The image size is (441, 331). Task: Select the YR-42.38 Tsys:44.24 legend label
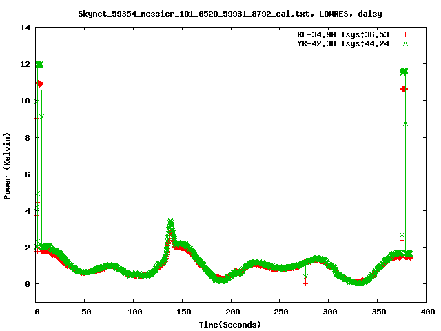pyautogui.click(x=343, y=43)
